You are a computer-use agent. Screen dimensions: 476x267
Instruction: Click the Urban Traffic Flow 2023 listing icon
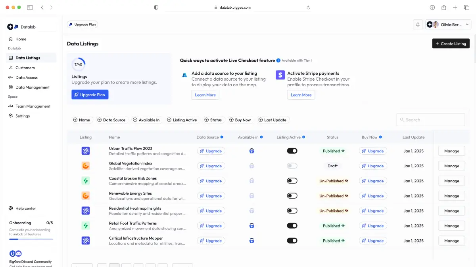[86, 151]
